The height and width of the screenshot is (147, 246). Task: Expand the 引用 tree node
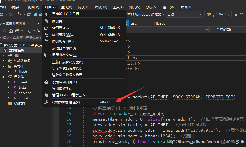coord(3,56)
